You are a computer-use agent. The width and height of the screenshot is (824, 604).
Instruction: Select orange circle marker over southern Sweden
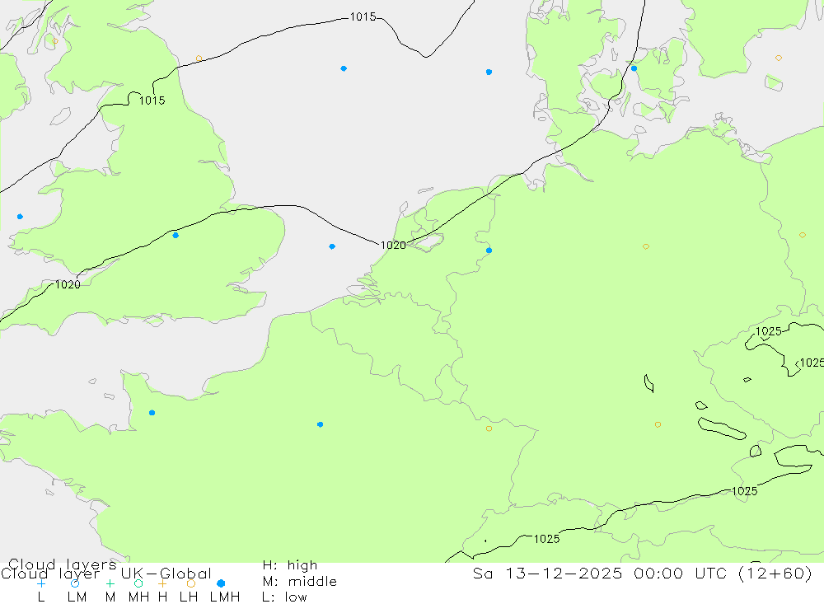[779, 58]
